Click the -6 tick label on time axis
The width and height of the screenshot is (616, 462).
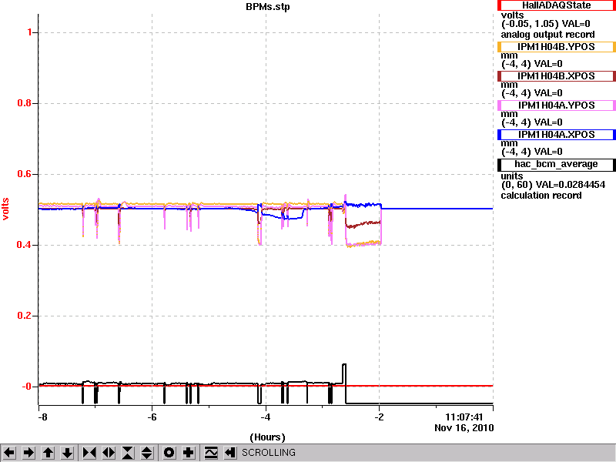pos(152,417)
